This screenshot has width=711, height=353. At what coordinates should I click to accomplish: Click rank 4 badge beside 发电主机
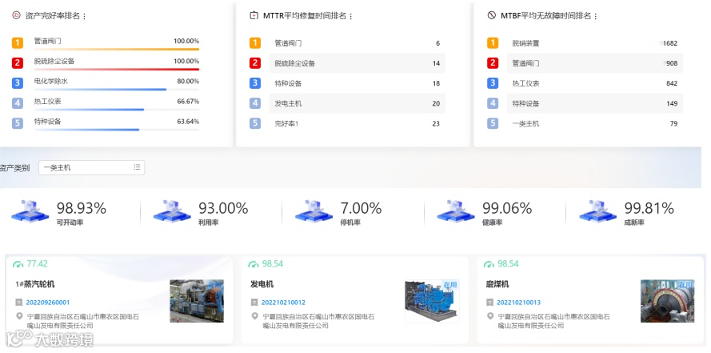point(255,103)
